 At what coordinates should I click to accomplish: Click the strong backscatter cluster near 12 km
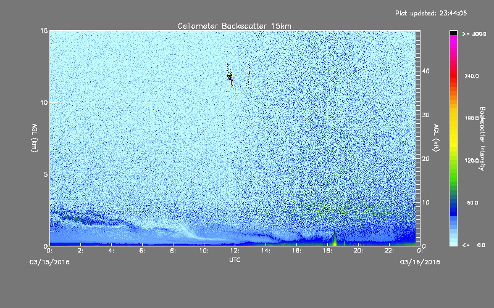tap(230, 76)
